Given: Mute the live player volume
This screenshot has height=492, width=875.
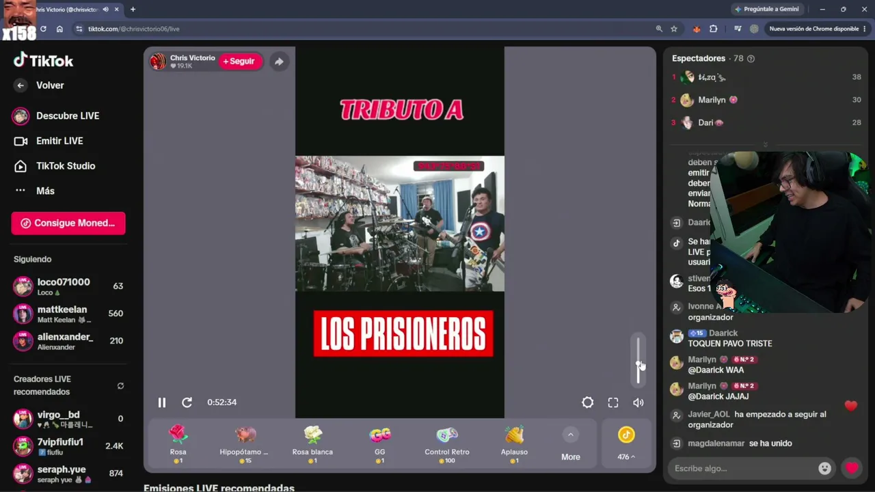Looking at the screenshot, I should click(x=638, y=402).
